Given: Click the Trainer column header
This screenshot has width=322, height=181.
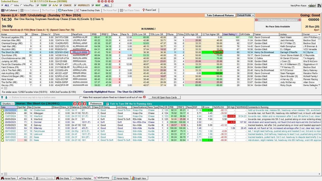Looking at the screenshot, I should (x=266, y=34).
